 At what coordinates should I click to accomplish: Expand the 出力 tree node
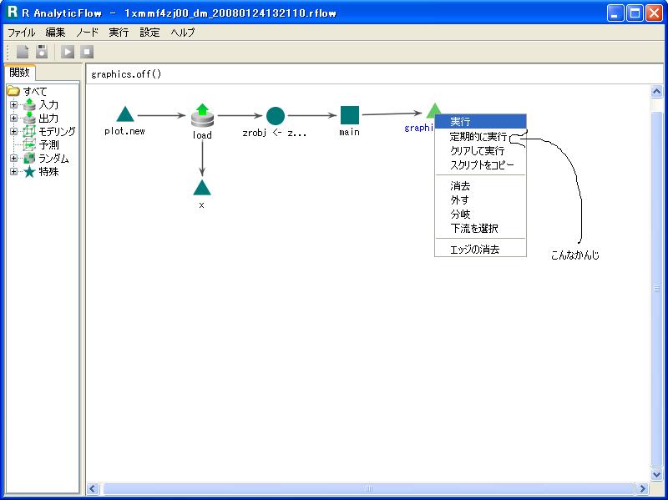pos(13,119)
